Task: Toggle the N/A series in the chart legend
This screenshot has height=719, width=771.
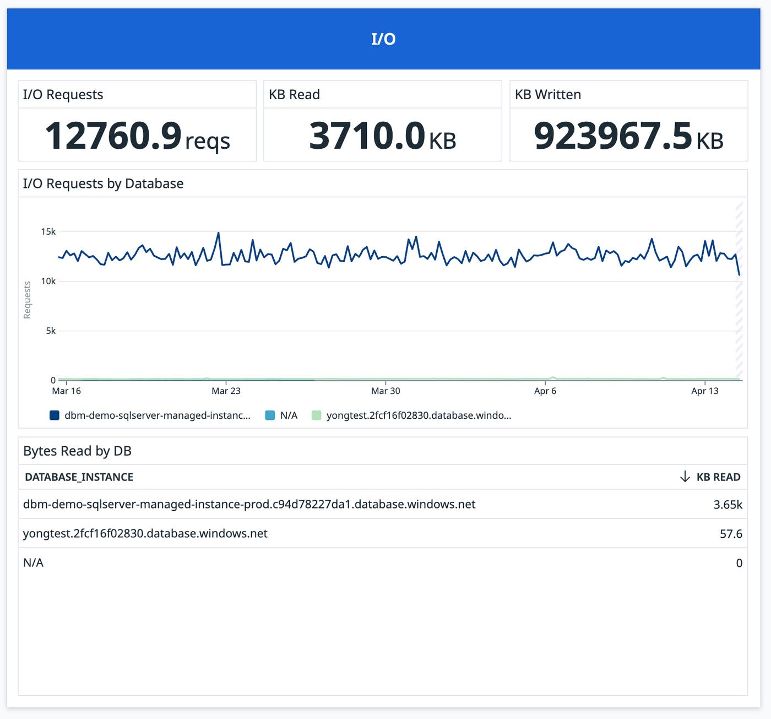Action: (287, 415)
